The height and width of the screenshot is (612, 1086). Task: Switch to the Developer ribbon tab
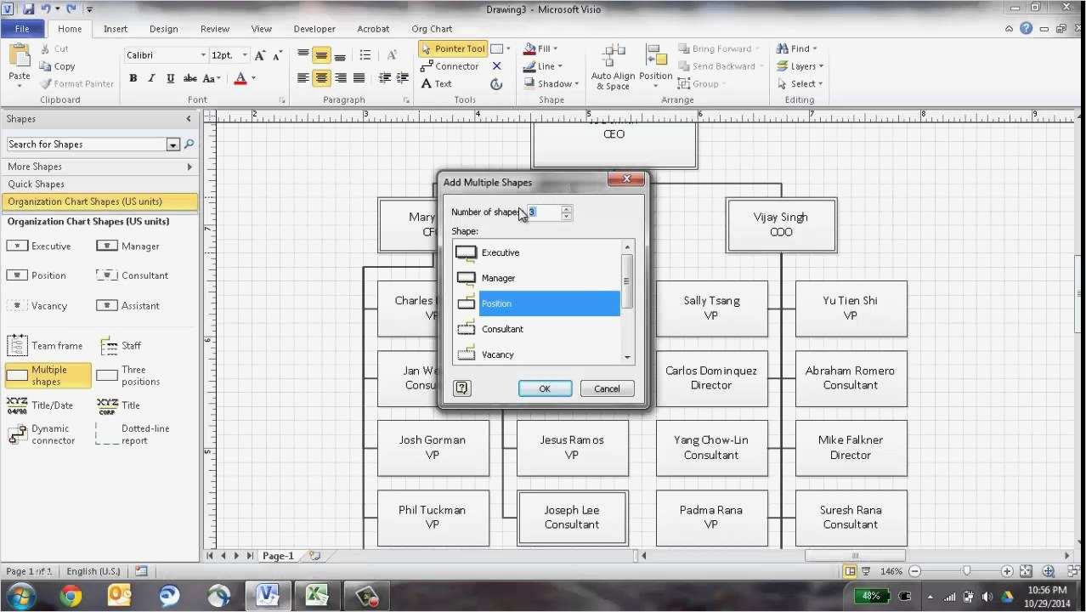[314, 29]
